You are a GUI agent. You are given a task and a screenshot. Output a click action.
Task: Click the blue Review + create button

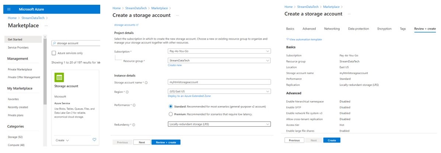point(166,142)
